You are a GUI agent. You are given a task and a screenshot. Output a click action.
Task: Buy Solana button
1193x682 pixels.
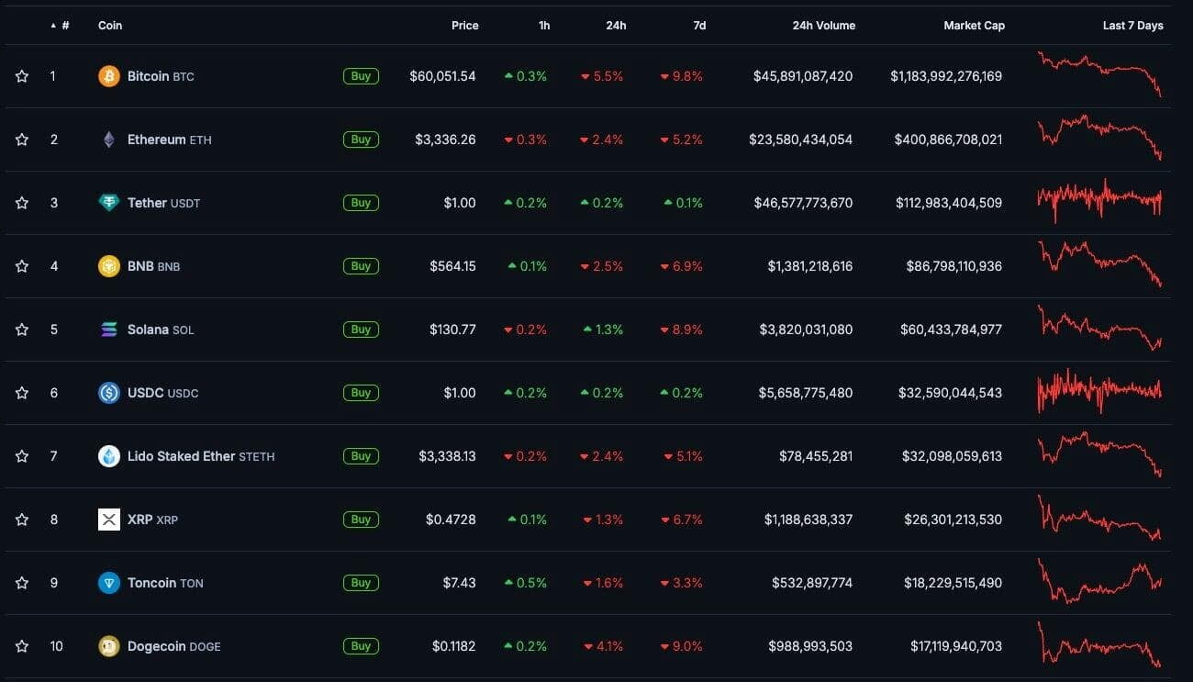click(361, 330)
